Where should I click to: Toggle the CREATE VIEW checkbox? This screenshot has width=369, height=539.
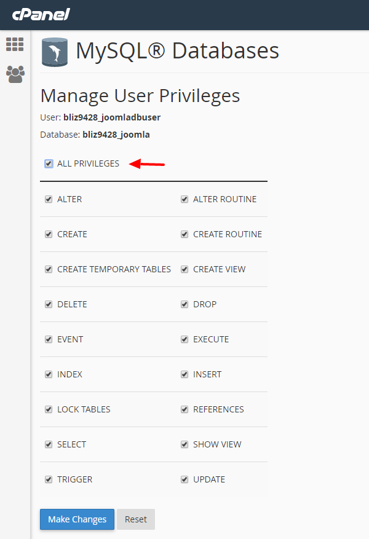pyautogui.click(x=184, y=269)
